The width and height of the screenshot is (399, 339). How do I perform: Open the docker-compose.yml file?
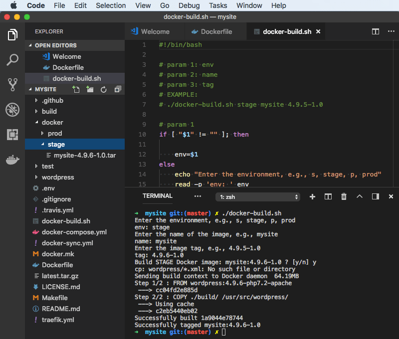point(75,232)
